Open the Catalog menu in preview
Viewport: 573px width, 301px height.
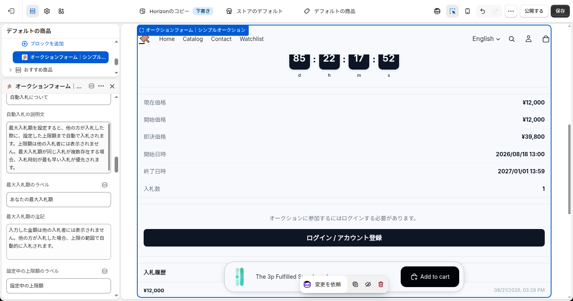(193, 39)
